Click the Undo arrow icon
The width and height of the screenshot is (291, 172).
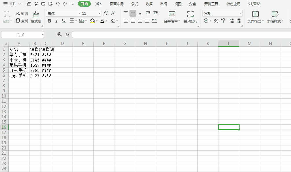point(58,4)
